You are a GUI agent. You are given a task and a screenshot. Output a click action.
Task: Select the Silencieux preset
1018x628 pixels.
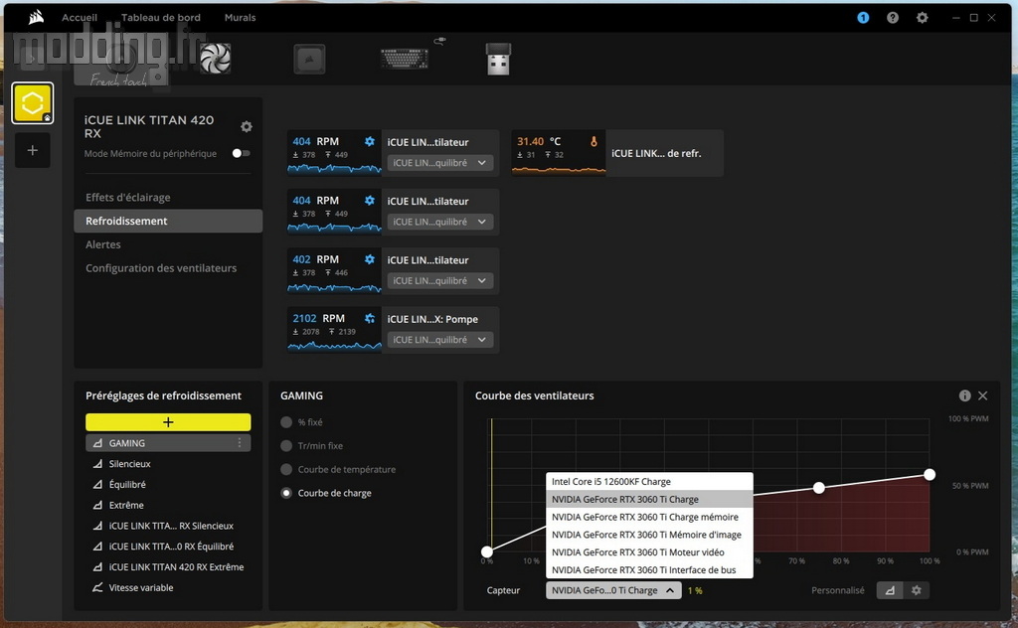coord(168,464)
